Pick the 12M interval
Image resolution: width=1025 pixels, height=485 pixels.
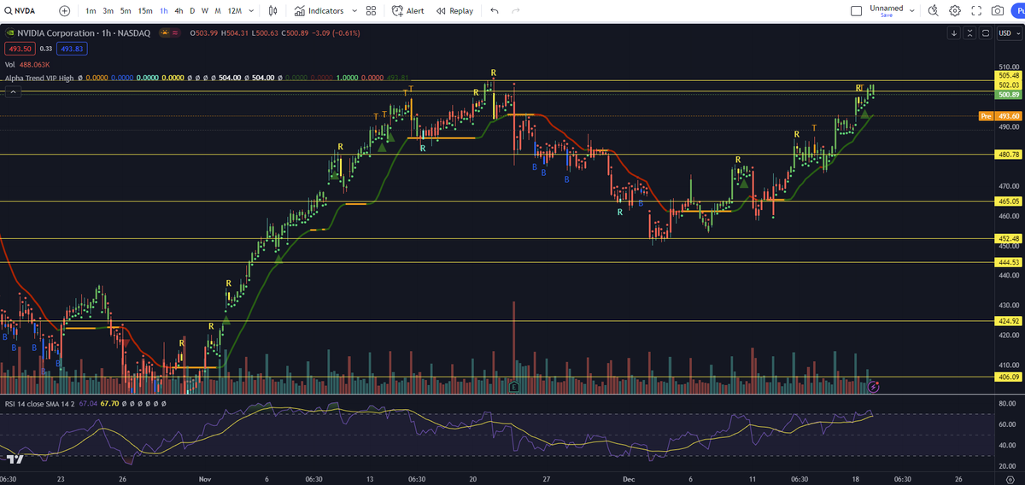pyautogui.click(x=234, y=11)
